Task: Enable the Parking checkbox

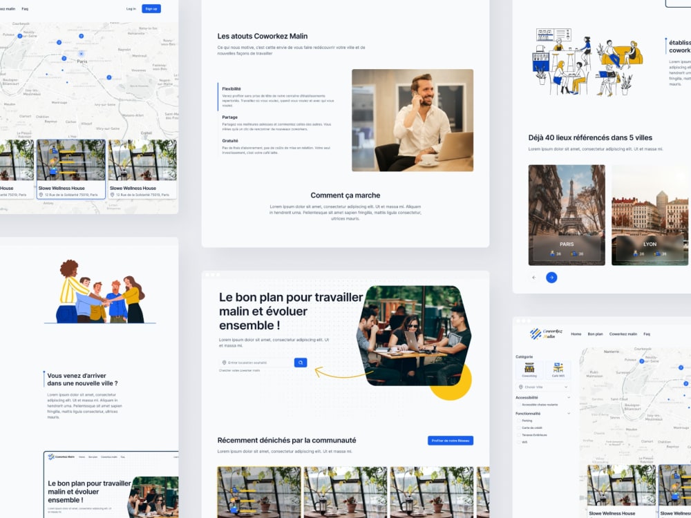Action: [519, 421]
